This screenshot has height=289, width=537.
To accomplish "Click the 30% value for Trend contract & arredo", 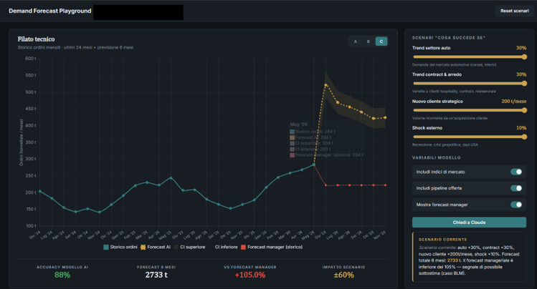I will (521, 74).
